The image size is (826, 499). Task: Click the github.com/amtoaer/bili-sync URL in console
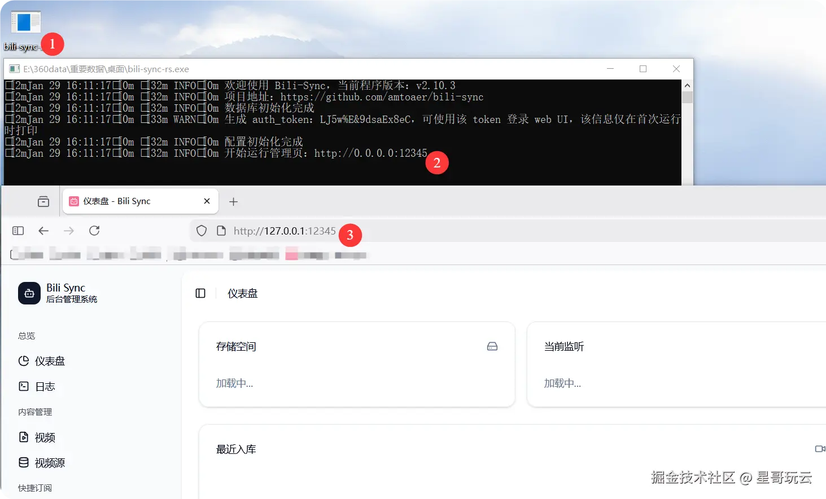(x=382, y=97)
